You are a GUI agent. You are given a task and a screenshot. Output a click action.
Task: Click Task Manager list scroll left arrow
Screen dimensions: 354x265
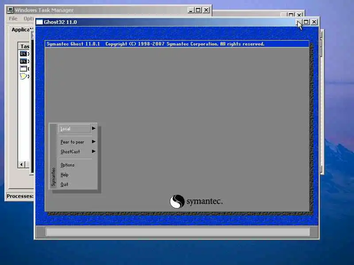[x=21, y=164]
